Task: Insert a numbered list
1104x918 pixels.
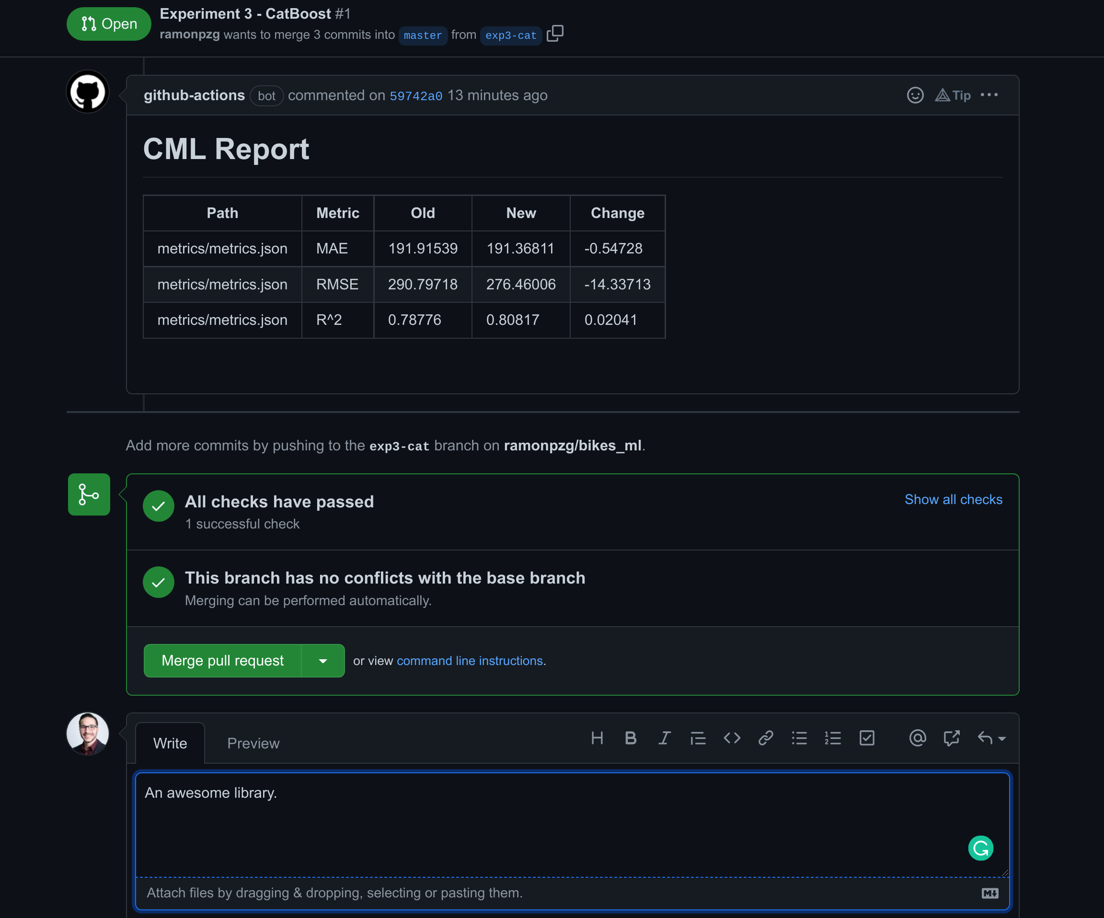Action: coord(833,738)
